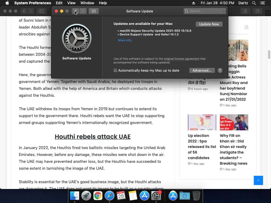Click the document icon in the sidebar widget
This screenshot has height=203, width=271.
246,27
